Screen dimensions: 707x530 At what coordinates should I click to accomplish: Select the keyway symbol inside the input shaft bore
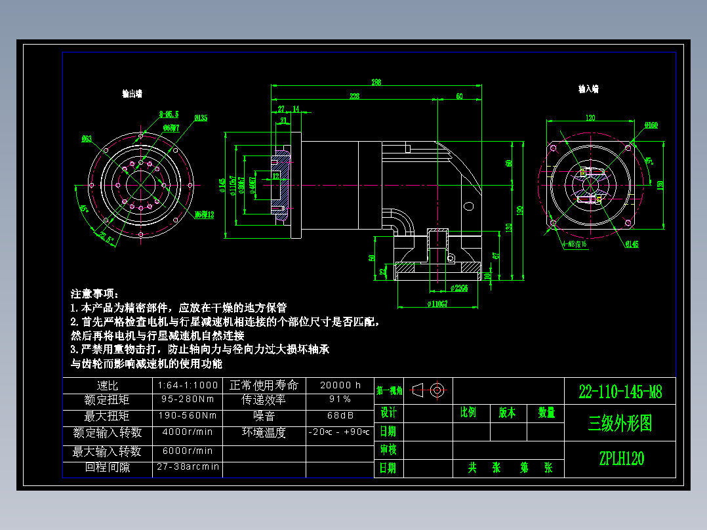pos(582,172)
